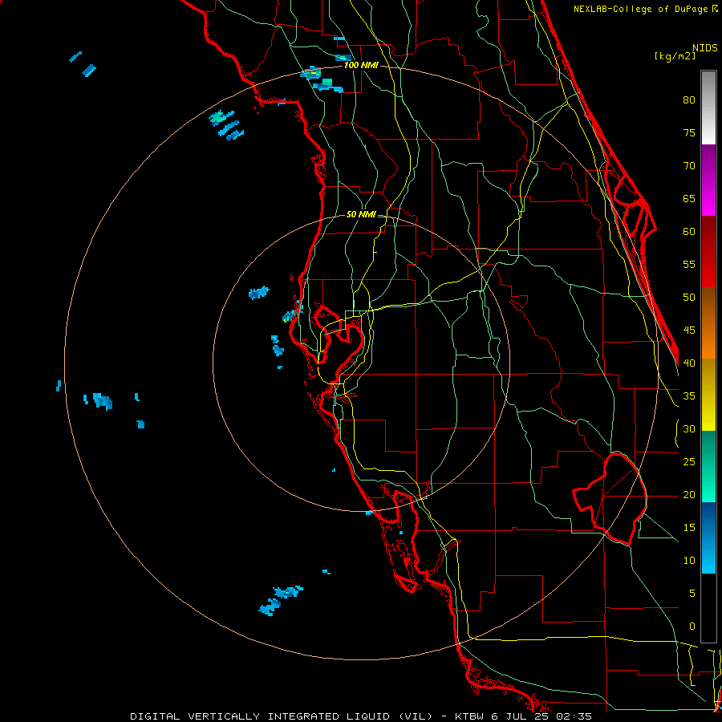The width and height of the screenshot is (722, 722).
Task: Select the purple-magenta segment of the color bar
Action: (x=708, y=180)
